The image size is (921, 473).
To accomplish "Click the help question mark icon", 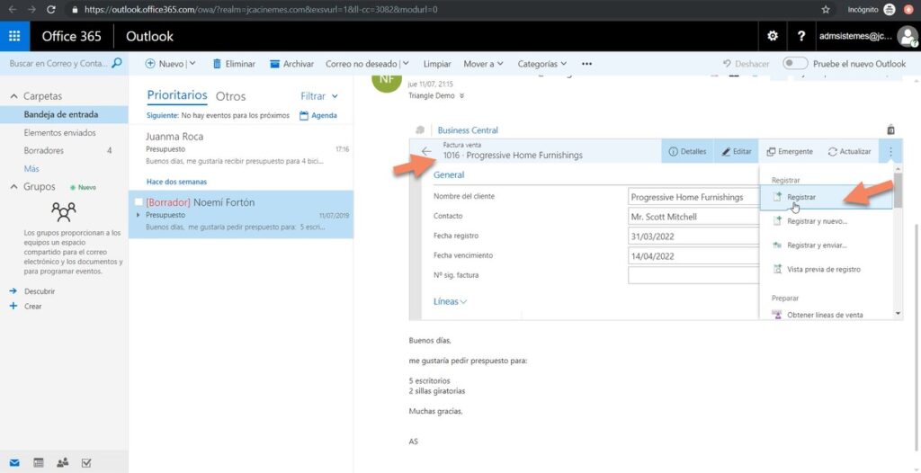I will 800,36.
